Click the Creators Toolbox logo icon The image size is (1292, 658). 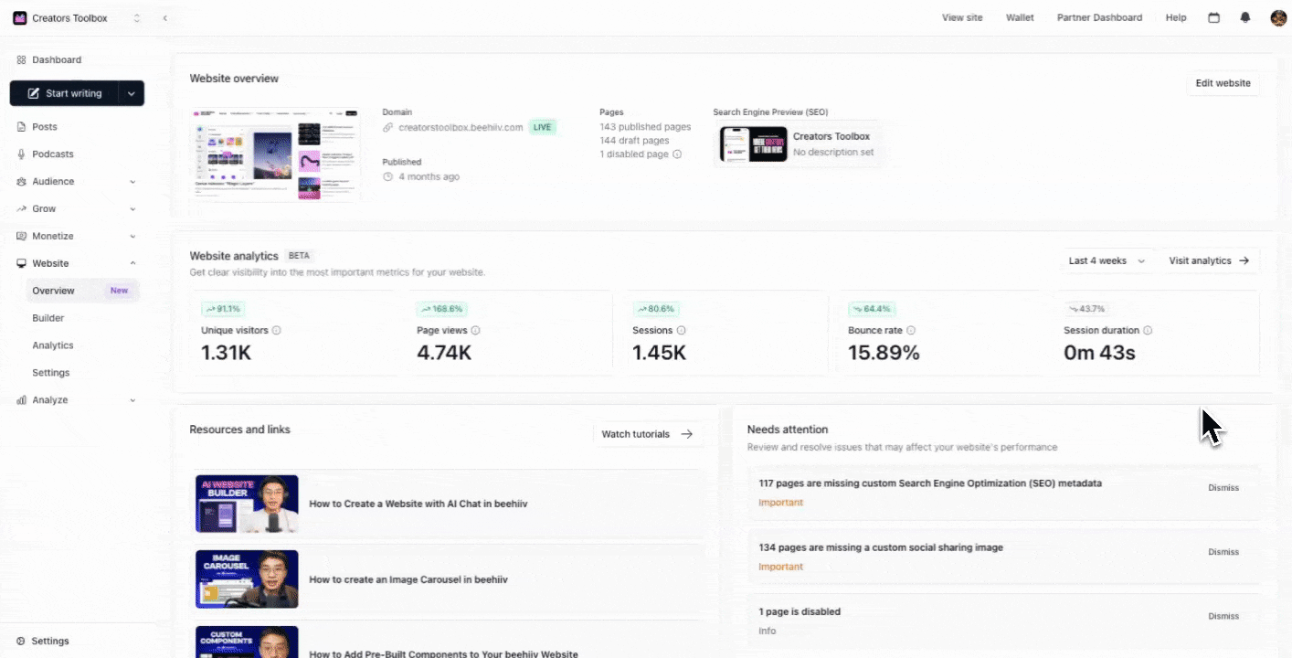[x=20, y=18]
